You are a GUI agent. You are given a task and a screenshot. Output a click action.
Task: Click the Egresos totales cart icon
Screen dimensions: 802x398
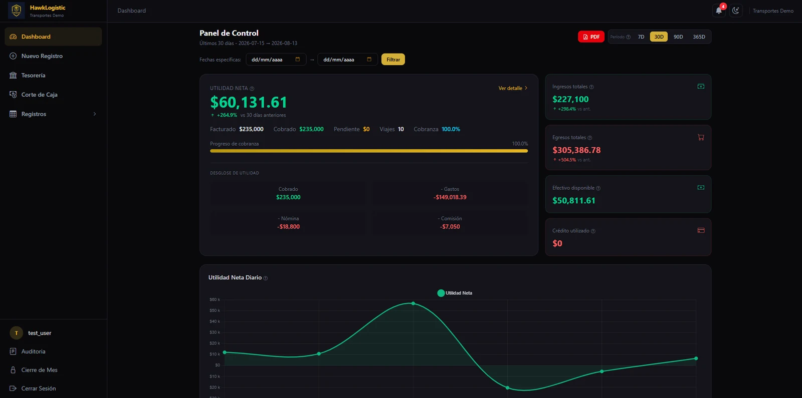coord(701,137)
